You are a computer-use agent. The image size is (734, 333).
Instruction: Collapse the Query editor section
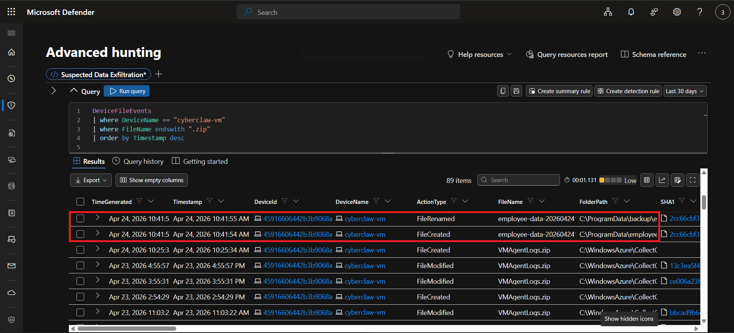74,91
